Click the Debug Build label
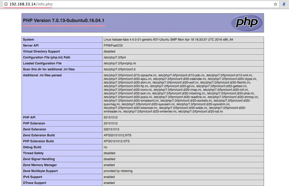 point(32,147)
